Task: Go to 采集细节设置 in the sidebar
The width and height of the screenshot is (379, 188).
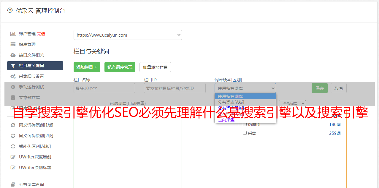Action: tap(31, 76)
